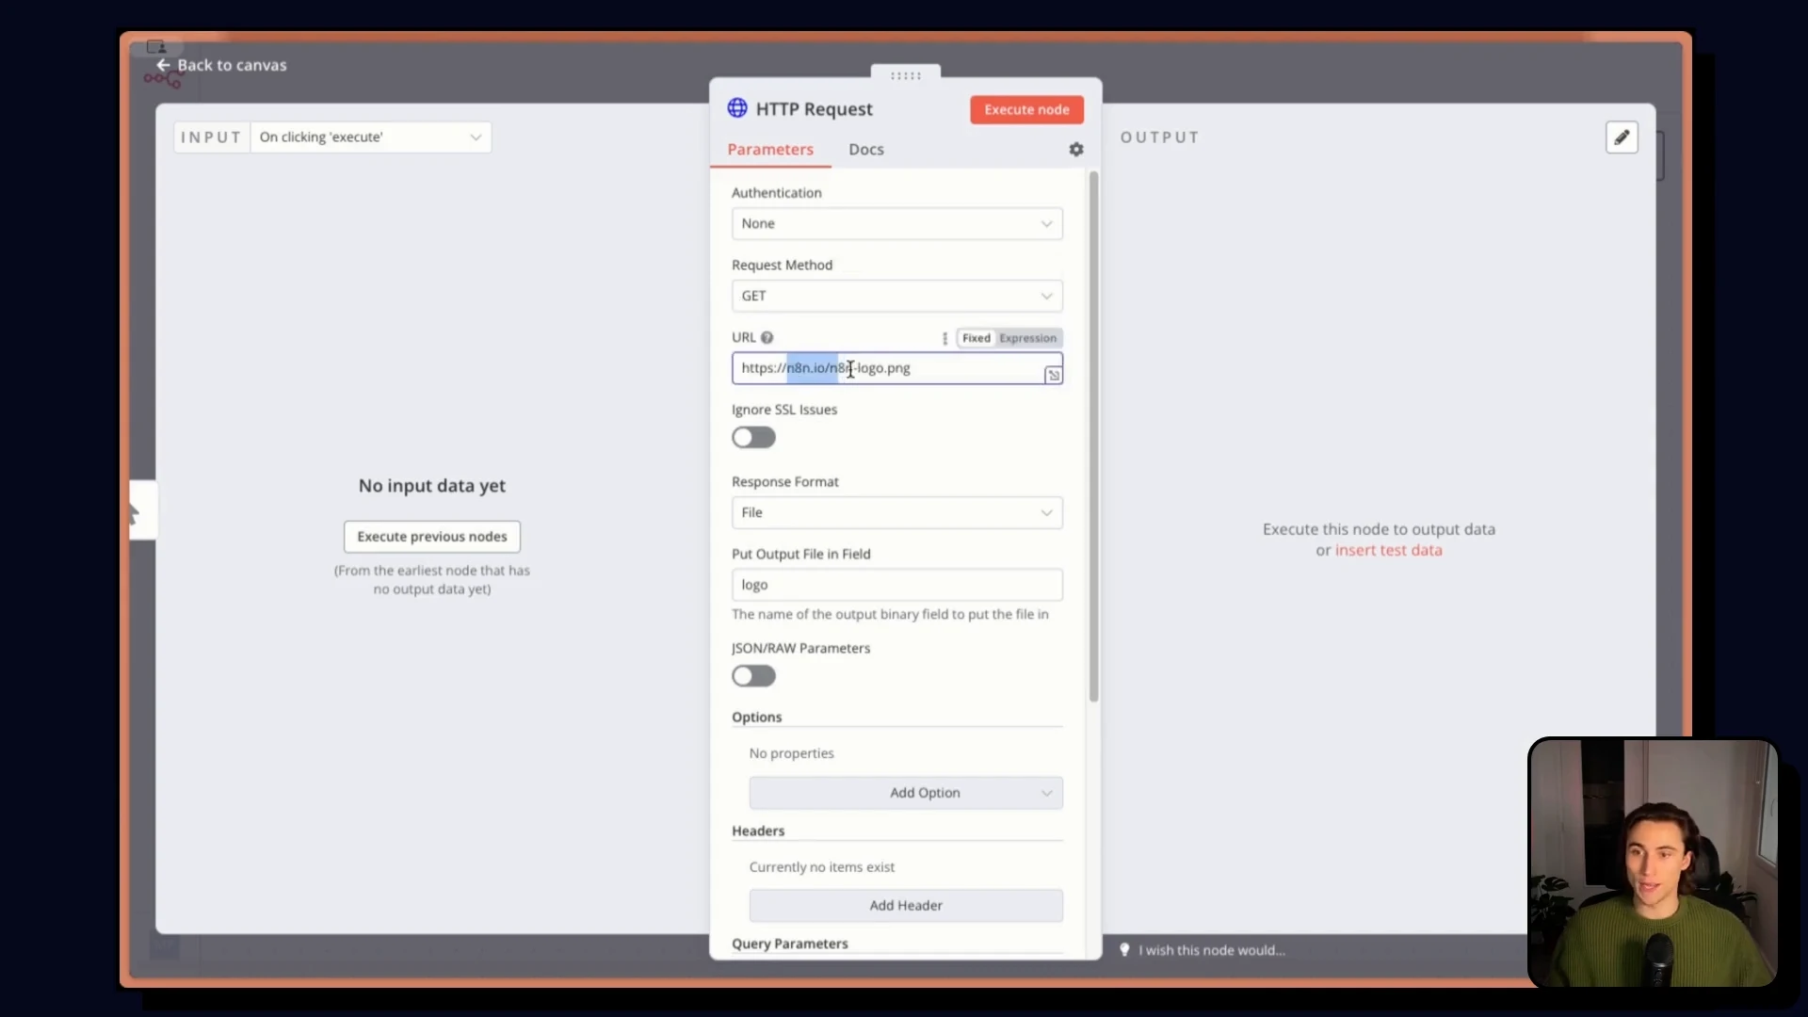
Task: Switch to the Parameters tab
Action: click(770, 150)
